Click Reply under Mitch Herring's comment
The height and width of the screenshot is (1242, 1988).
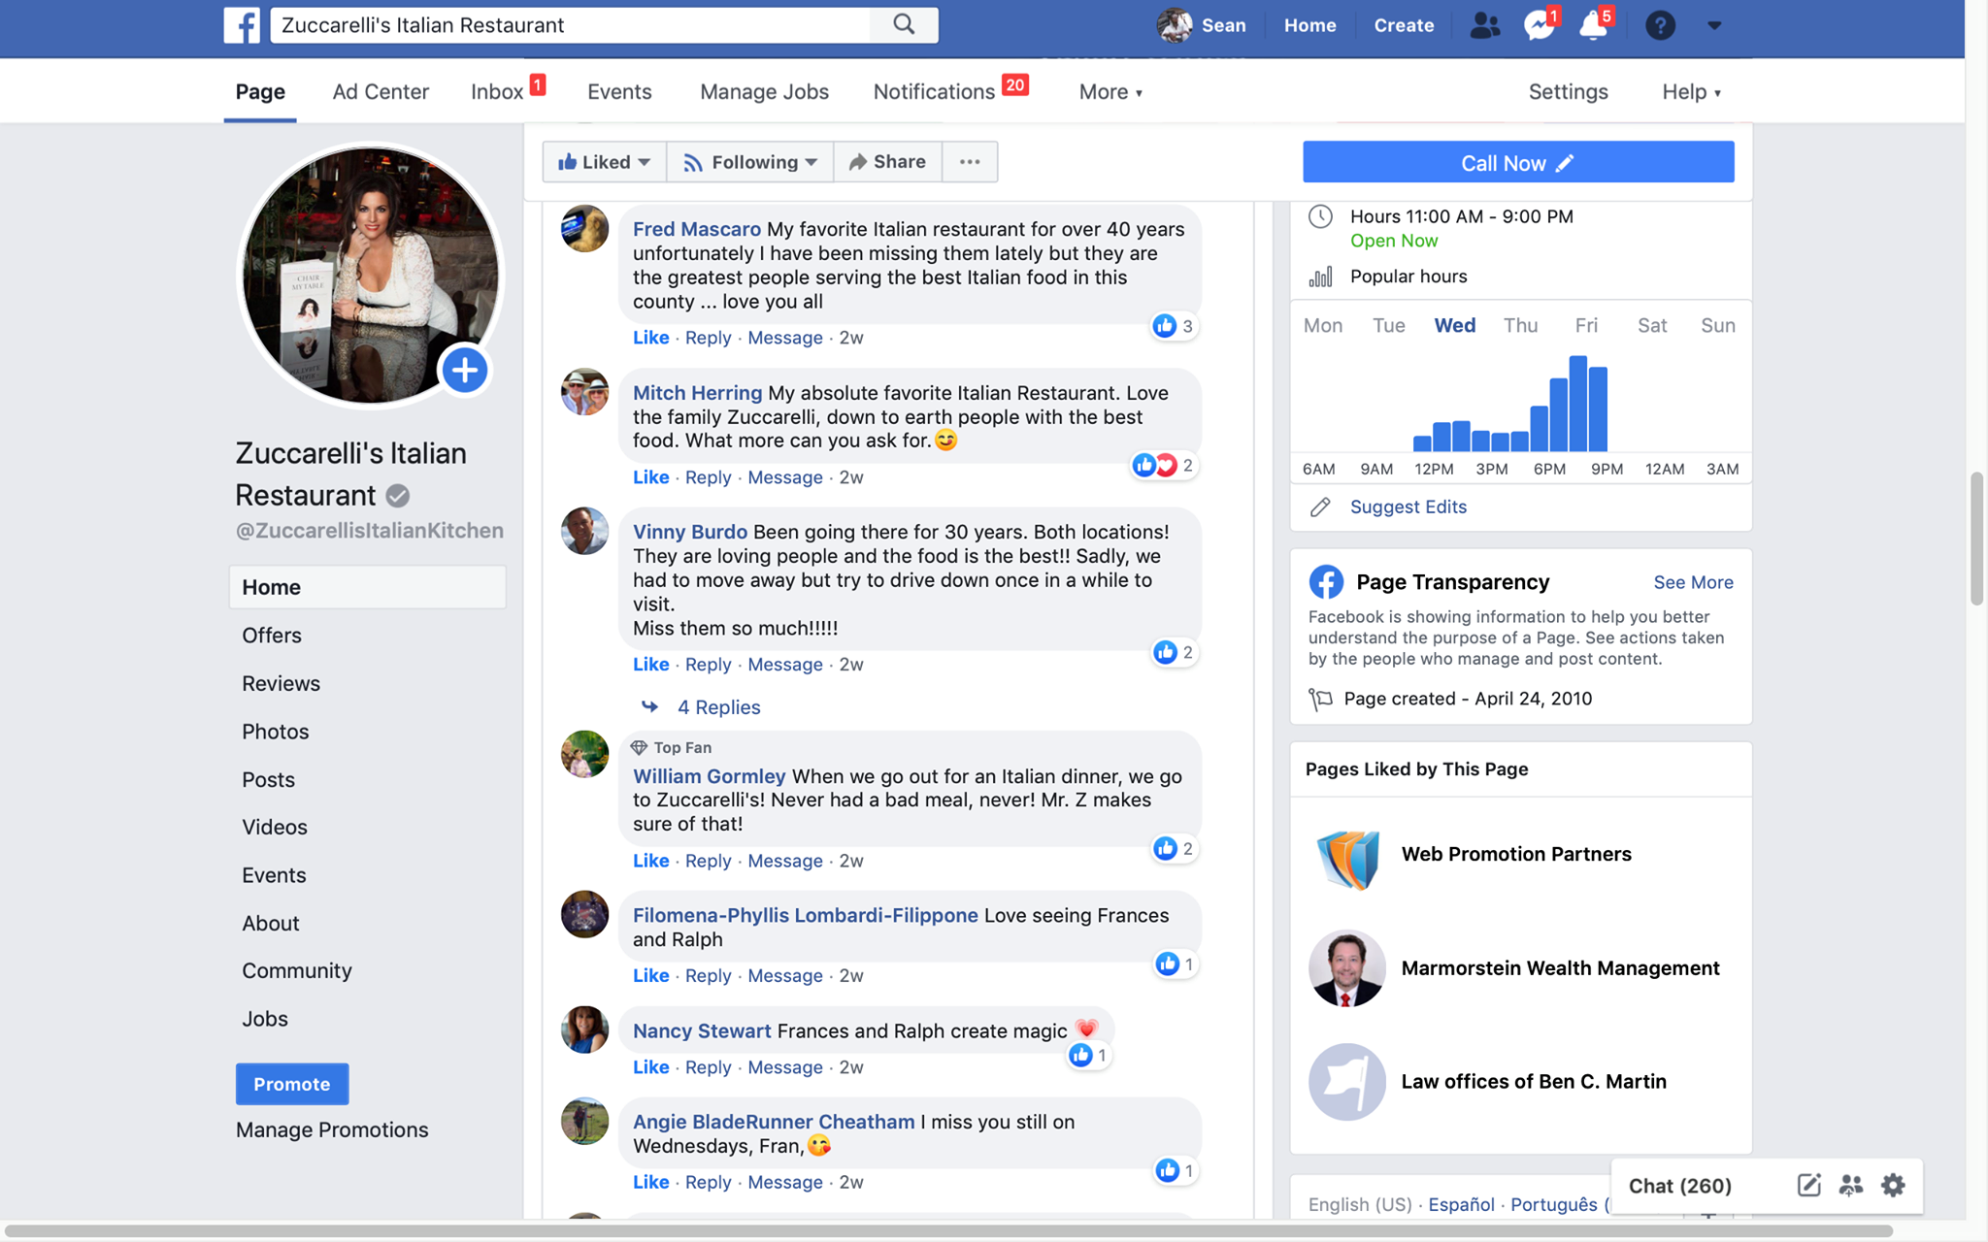(708, 477)
